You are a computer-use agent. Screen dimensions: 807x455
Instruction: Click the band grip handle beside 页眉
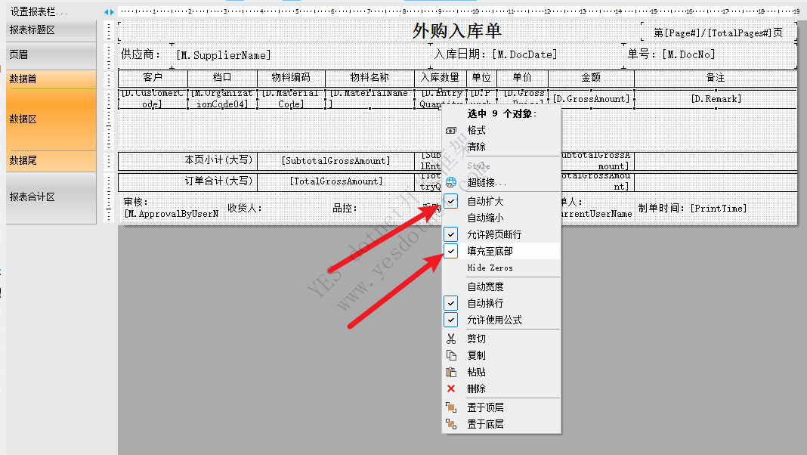tap(109, 56)
